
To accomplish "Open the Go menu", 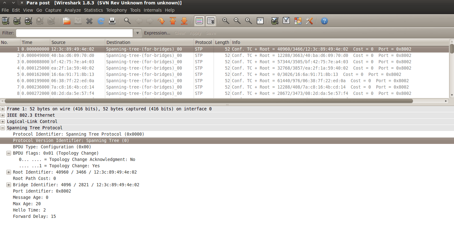I will click(39, 10).
